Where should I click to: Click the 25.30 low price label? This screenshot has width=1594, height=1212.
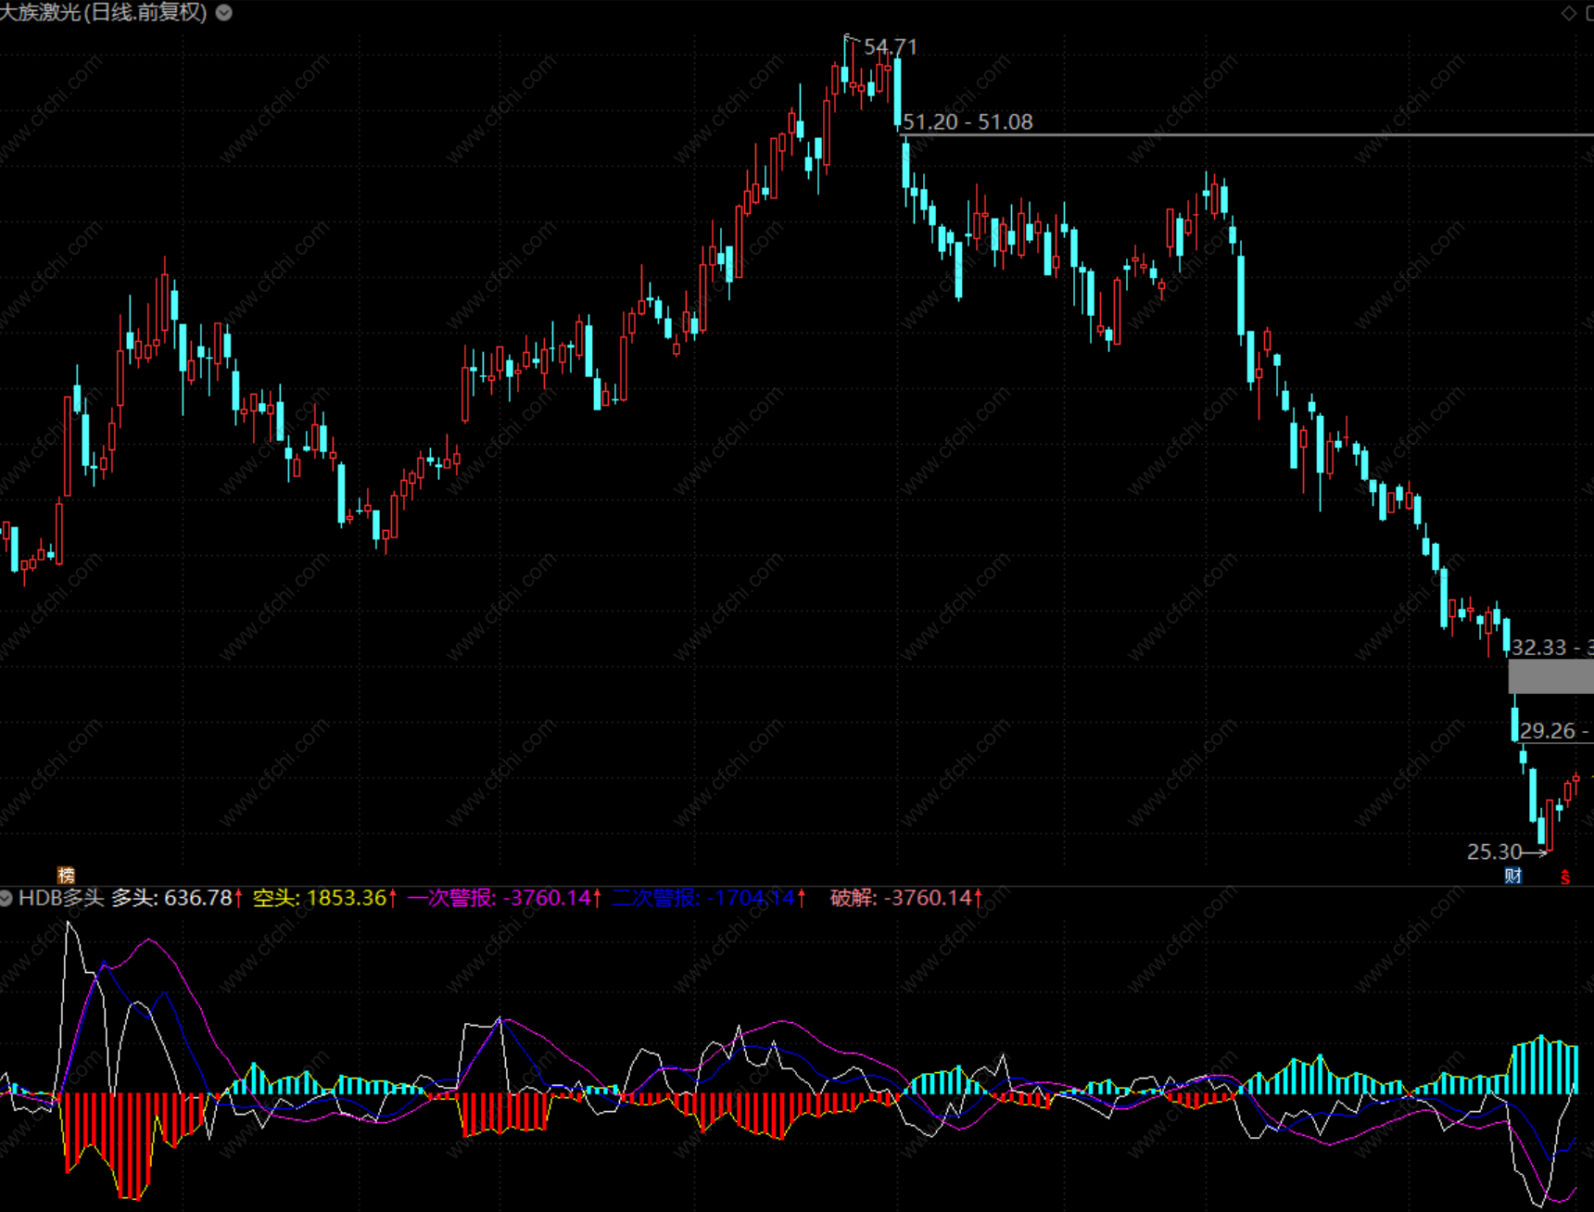(x=1494, y=852)
